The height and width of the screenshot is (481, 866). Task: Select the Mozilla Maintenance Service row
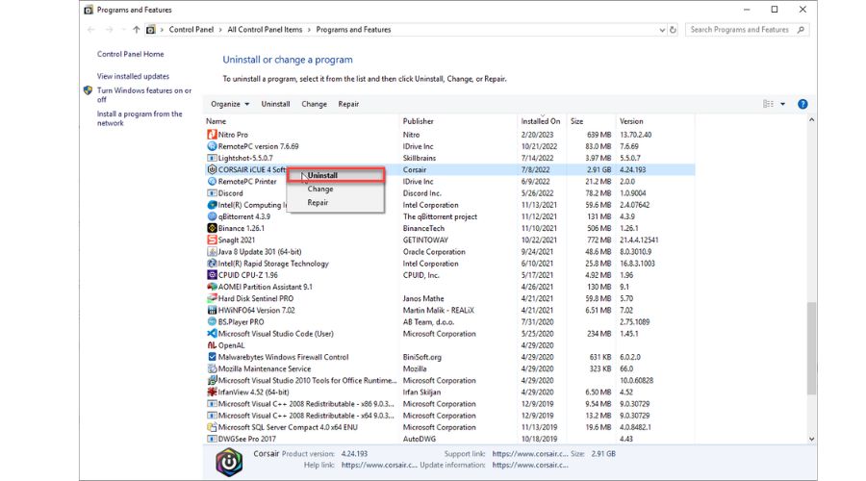[x=450, y=368]
